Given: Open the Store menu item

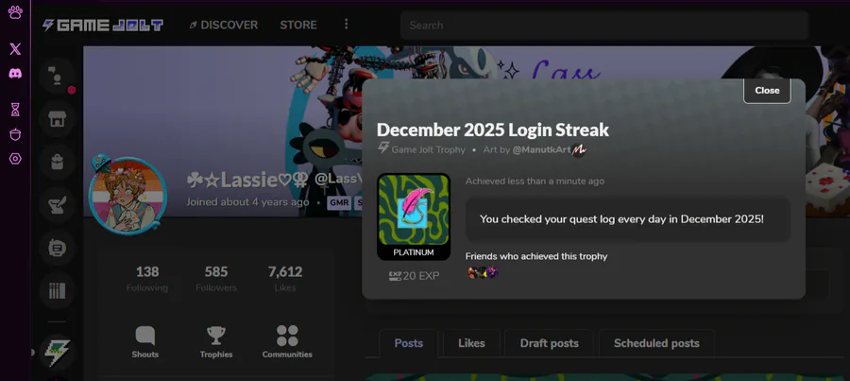Looking at the screenshot, I should 298,25.
